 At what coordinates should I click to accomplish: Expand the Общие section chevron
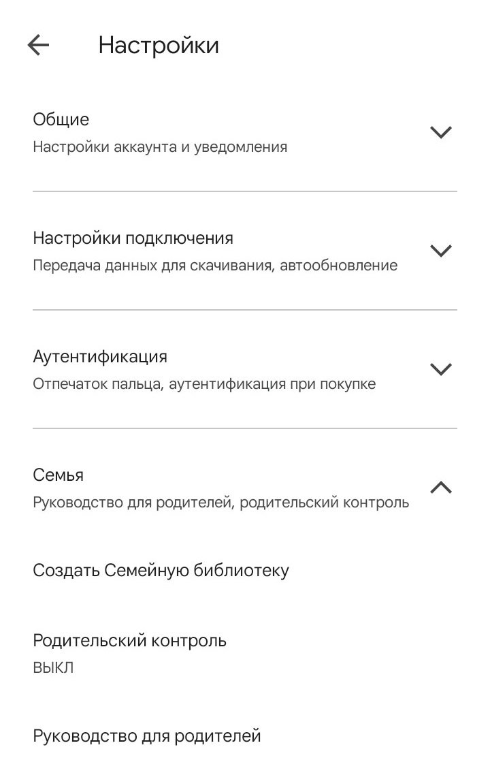[441, 132]
